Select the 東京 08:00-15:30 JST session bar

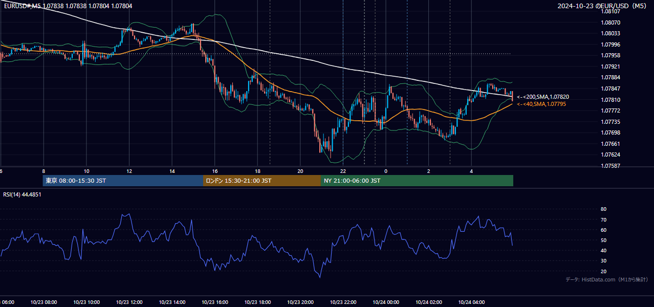123,181
